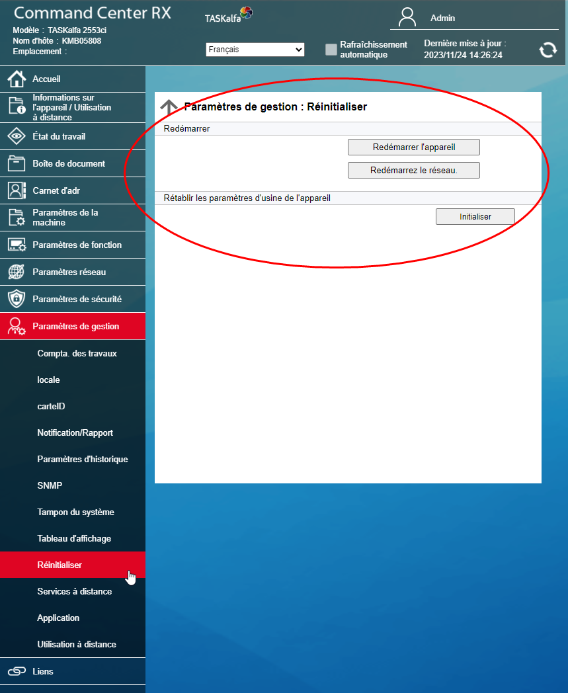Click the Paramètres de sécurité shield icon

coord(17,299)
